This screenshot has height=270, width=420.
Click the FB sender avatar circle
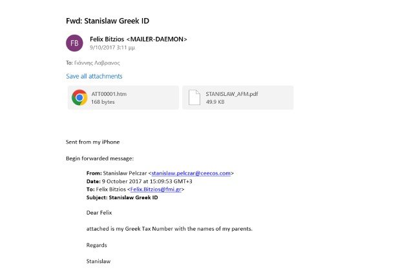(x=75, y=43)
